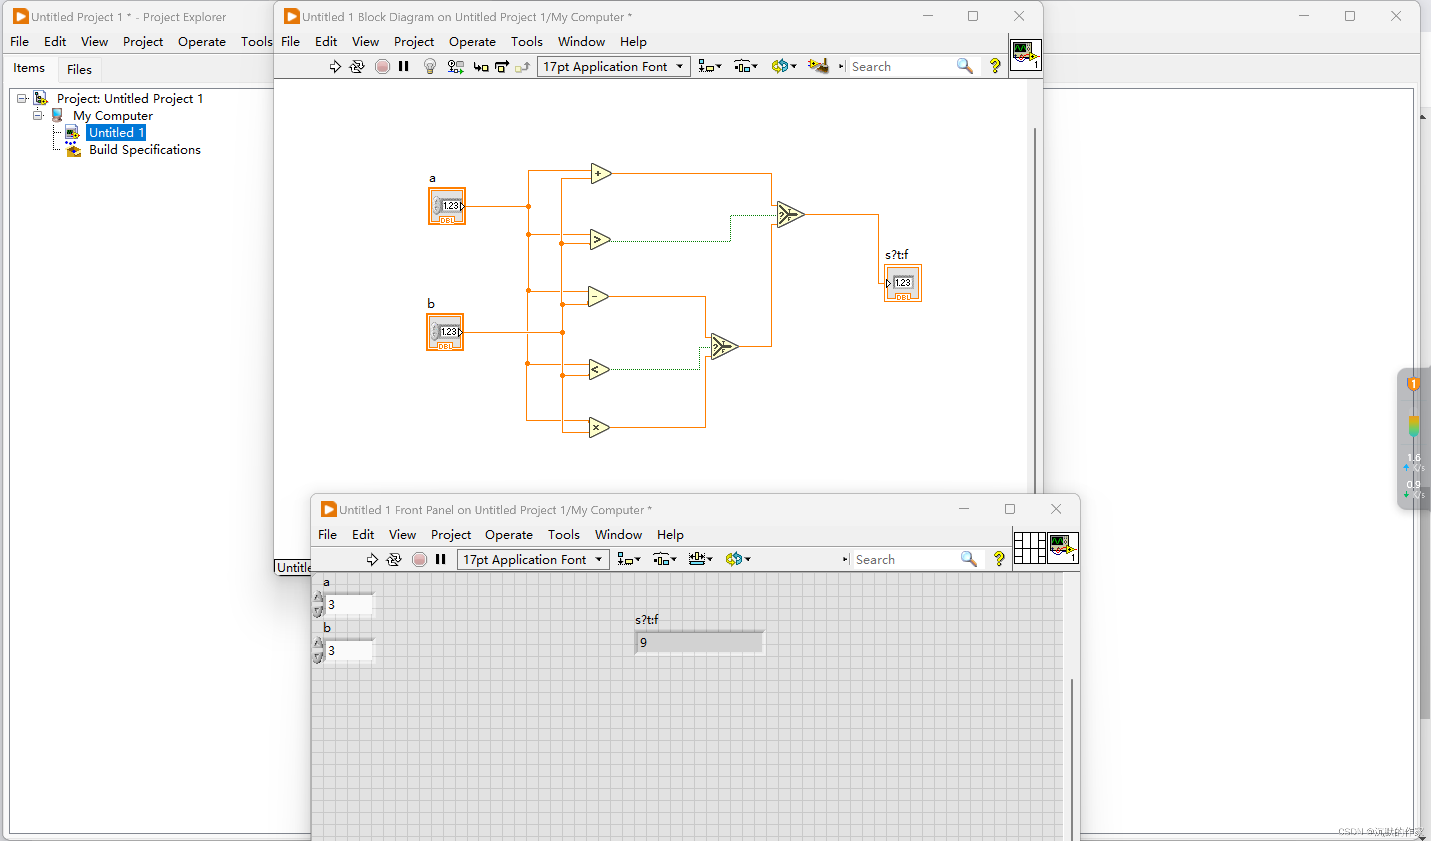Toggle Highlight Execution light bulb

pyautogui.click(x=430, y=66)
